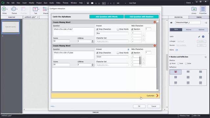Toggle Drop Words for sky question

[118, 29]
